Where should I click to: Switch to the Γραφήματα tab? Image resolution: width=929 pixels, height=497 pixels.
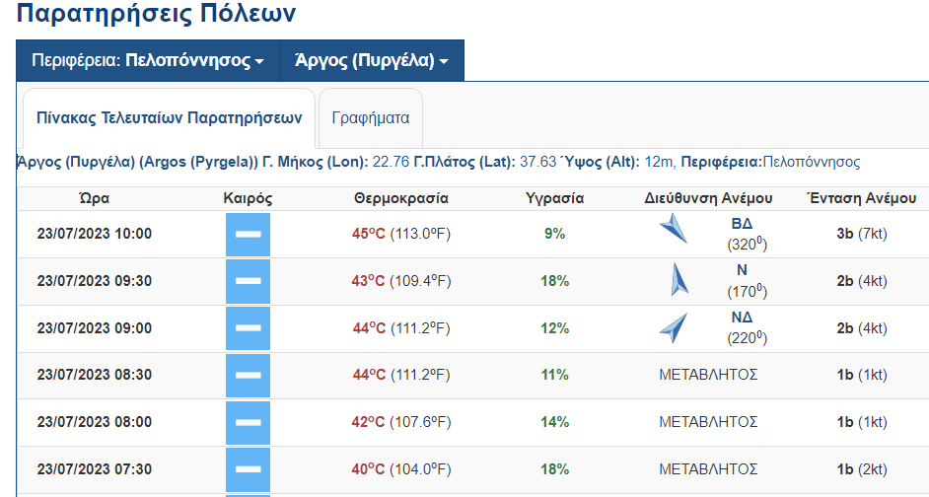(x=371, y=118)
